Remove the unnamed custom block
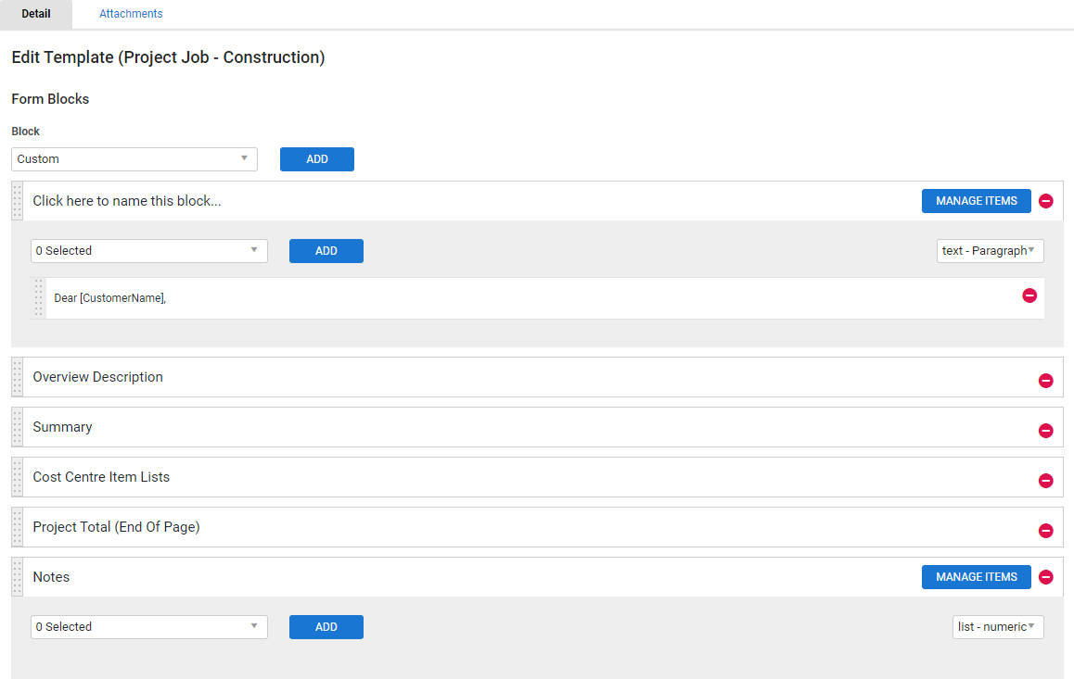The image size is (1074, 679). coord(1045,201)
